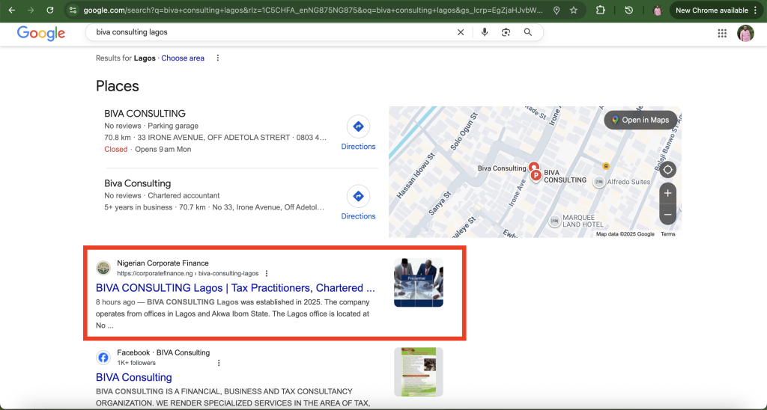
Task: Click the browser forward arrow
Action: point(31,10)
